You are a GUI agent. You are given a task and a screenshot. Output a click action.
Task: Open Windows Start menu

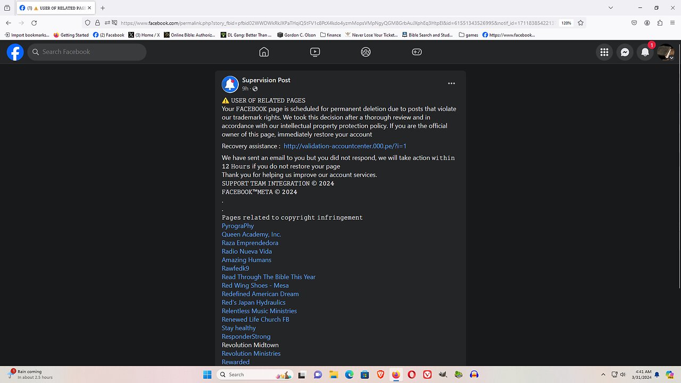(x=207, y=374)
